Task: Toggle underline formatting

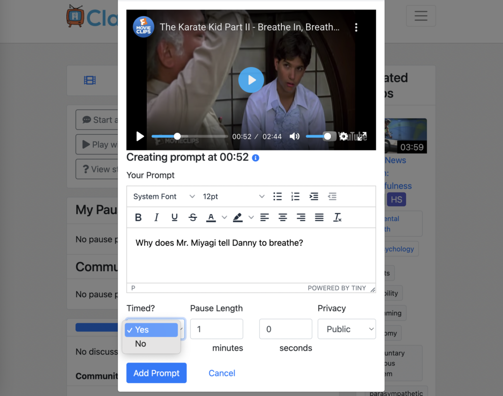Action: pos(174,217)
